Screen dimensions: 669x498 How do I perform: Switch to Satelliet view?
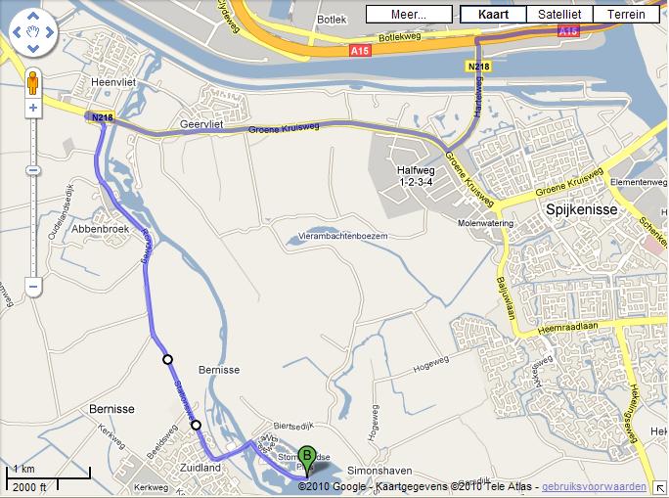559,15
